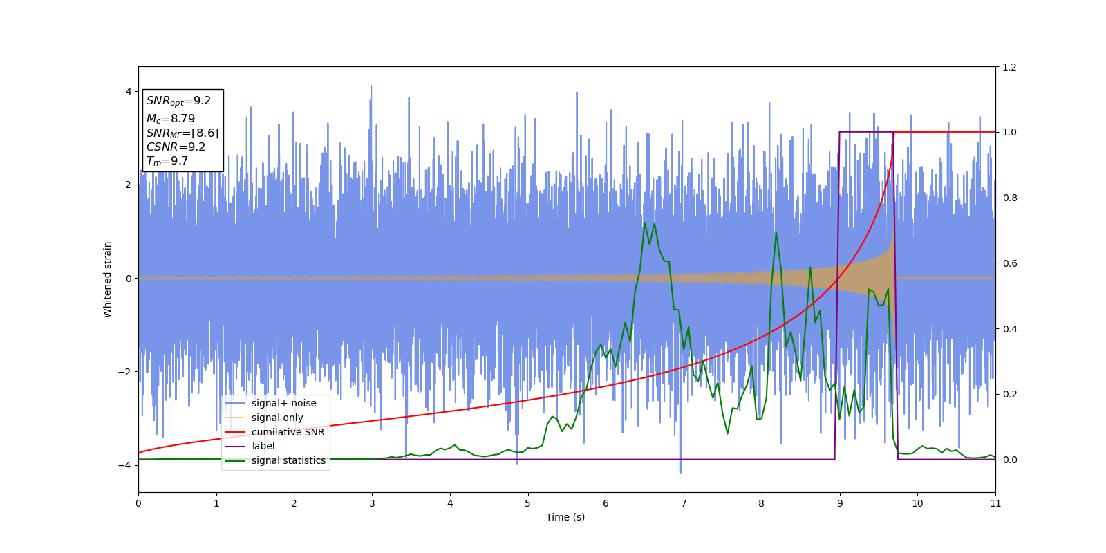Viewport: 1106px width, 553px height.
Task: Click the SNRopt=9.2 annotation text
Action: click(x=178, y=101)
